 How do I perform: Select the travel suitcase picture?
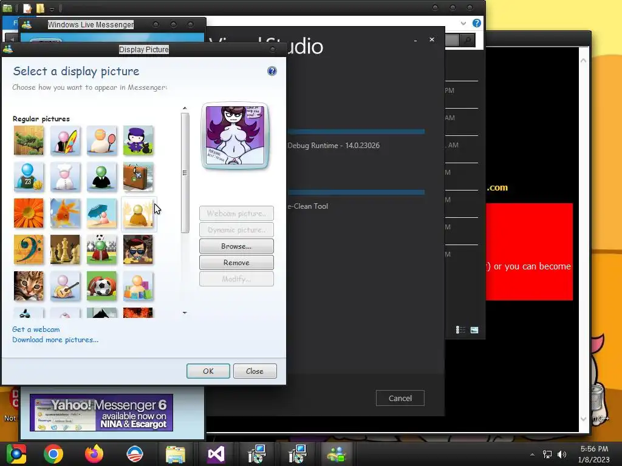[138, 177]
